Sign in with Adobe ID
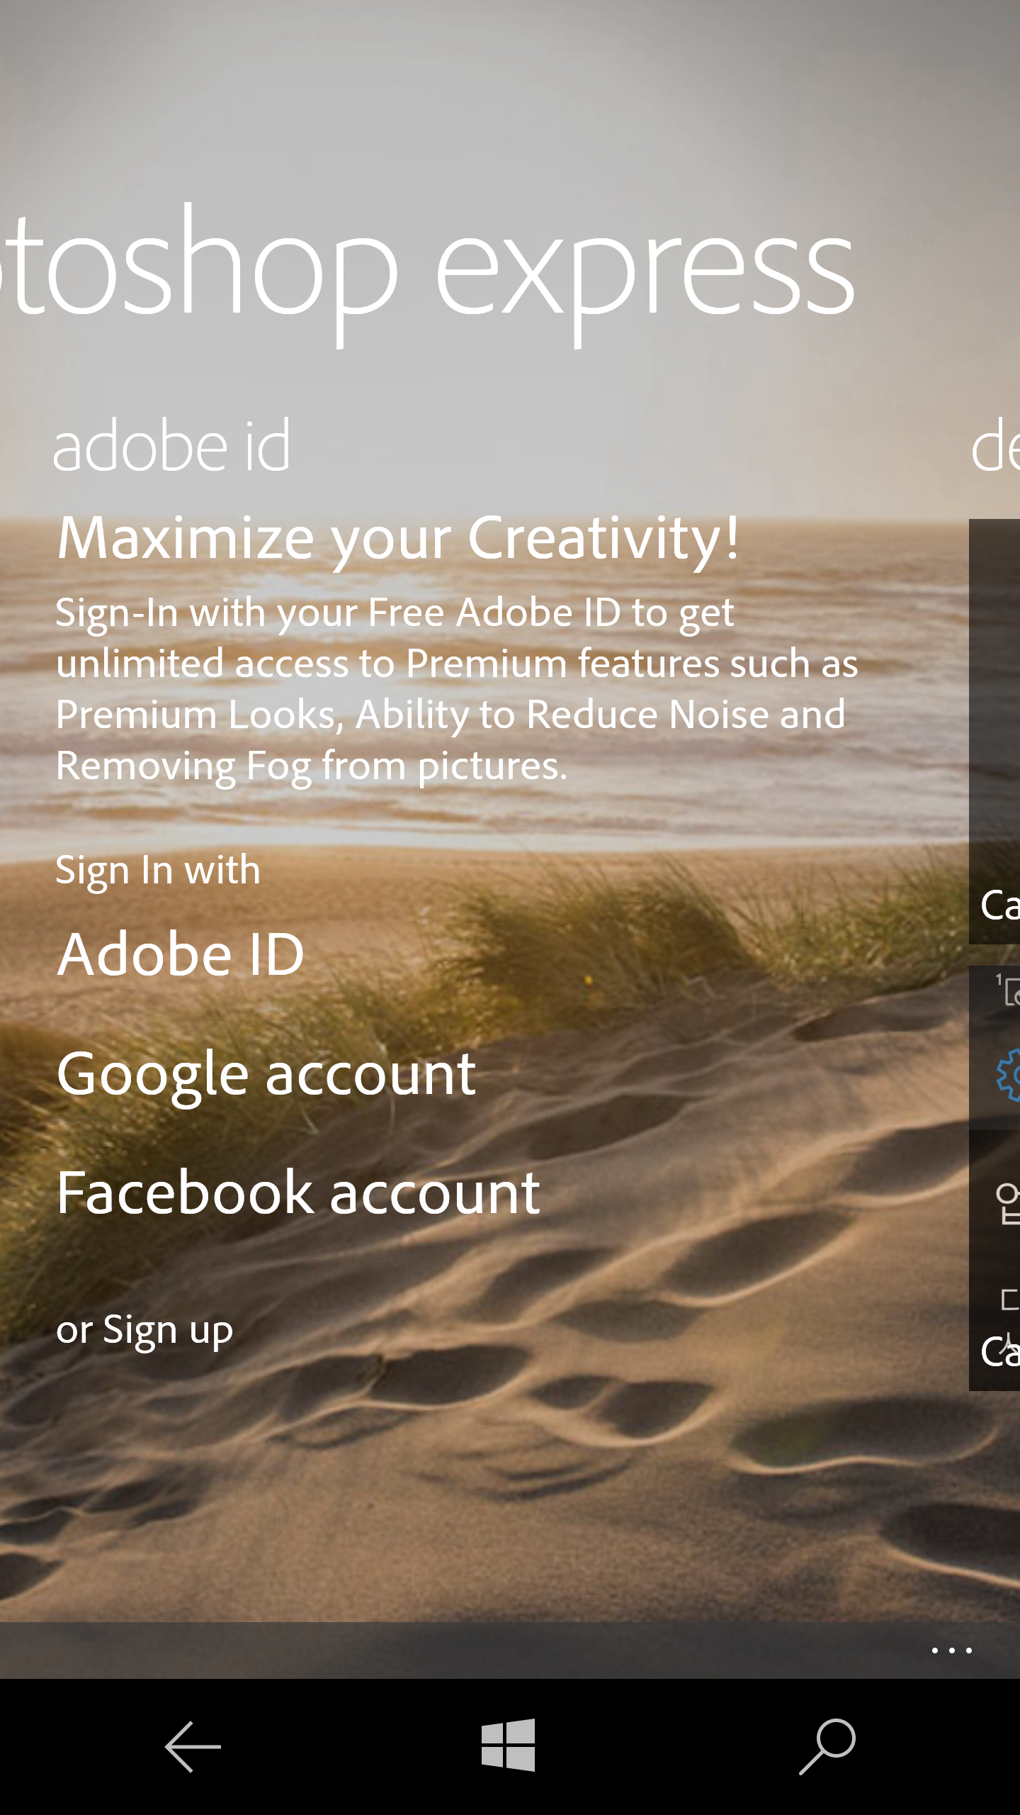This screenshot has height=1815, width=1020. tap(181, 954)
